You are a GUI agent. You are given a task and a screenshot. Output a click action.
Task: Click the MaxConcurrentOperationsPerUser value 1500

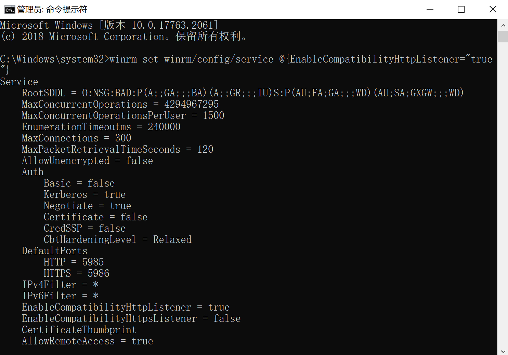click(213, 115)
